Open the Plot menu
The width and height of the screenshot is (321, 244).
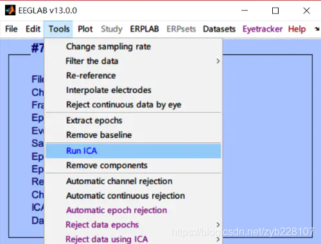[85, 29]
